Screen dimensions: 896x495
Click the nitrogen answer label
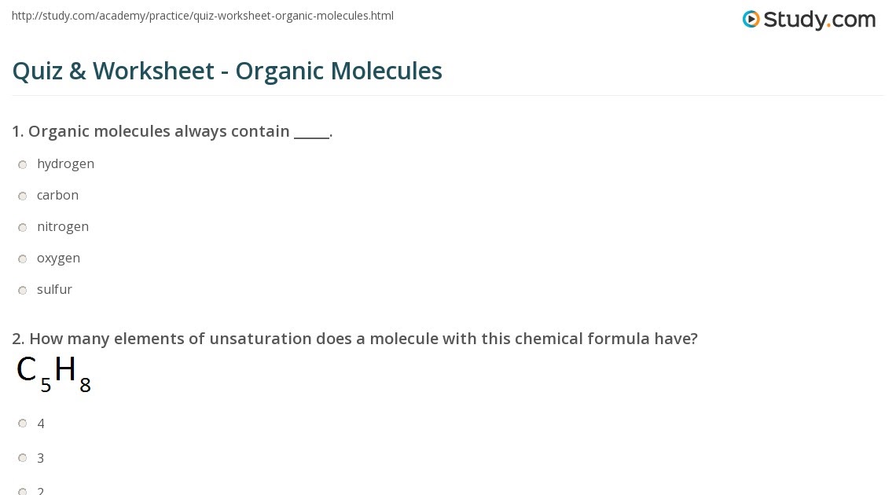[63, 227]
